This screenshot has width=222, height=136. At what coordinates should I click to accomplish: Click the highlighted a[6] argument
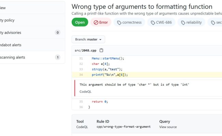pos(121,75)
